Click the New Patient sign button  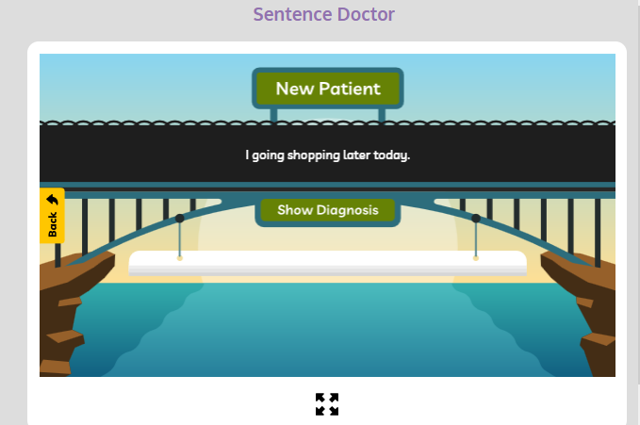coord(328,89)
